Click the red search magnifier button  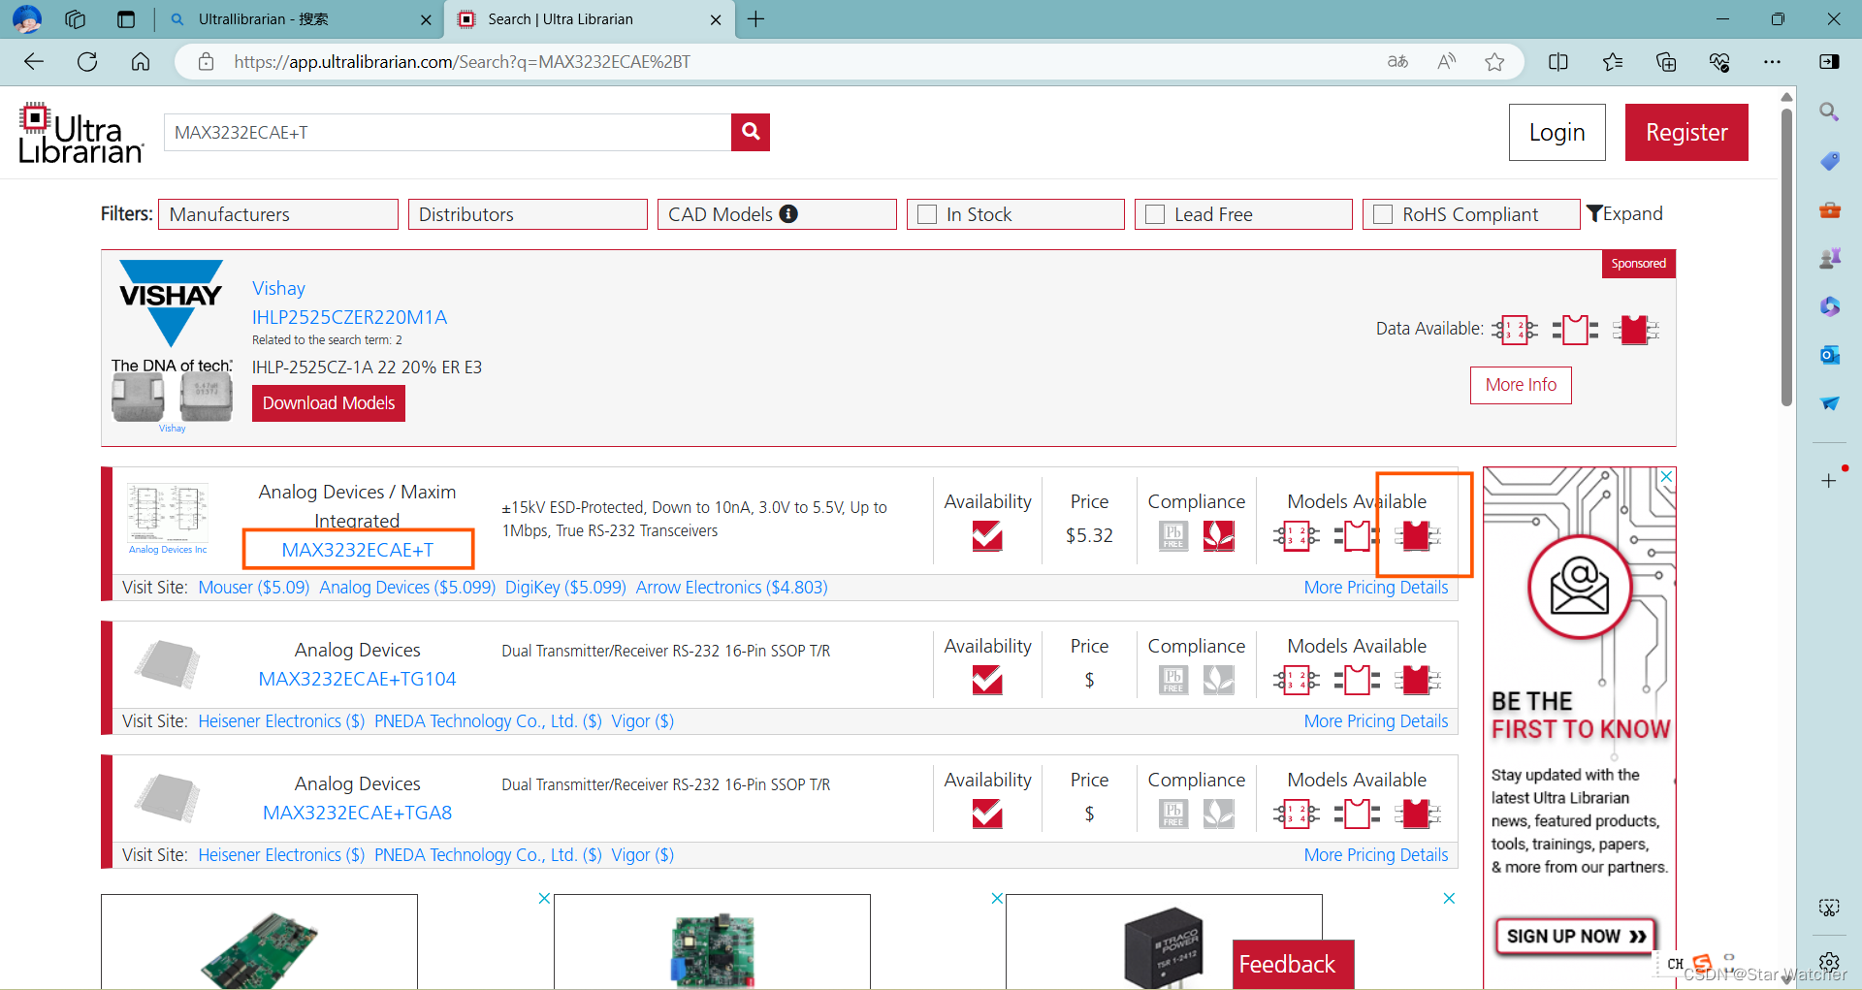click(751, 132)
